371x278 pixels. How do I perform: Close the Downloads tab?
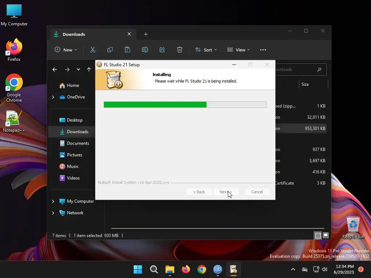[x=129, y=34]
